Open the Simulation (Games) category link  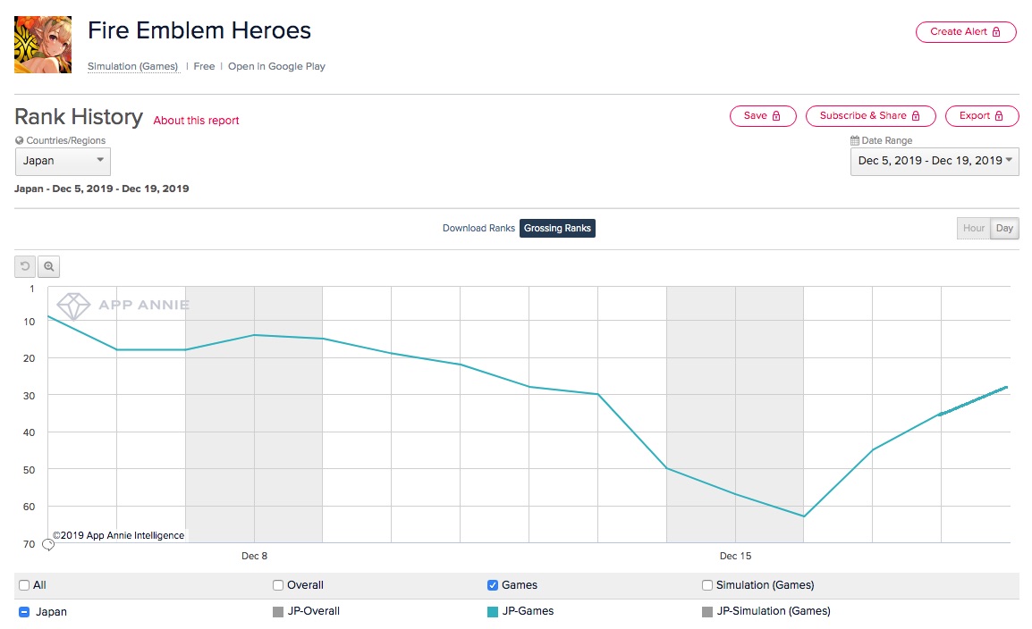(x=133, y=66)
